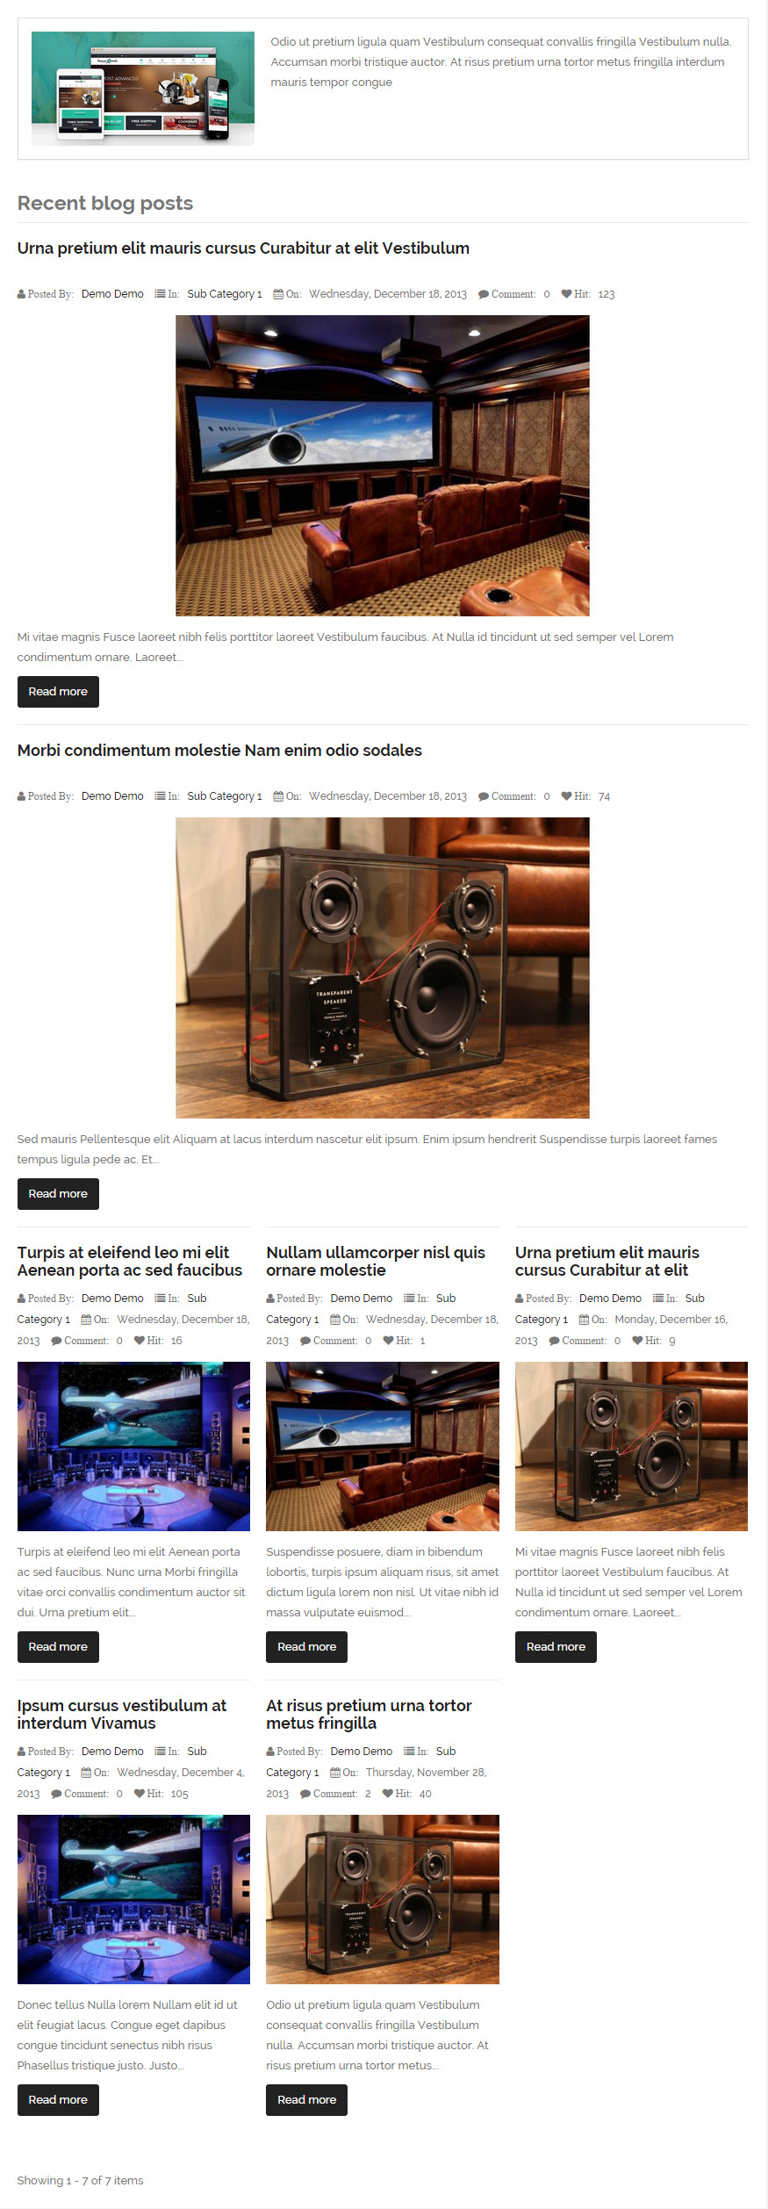Click Read more under 'At risus pretium' post

coord(306,2100)
